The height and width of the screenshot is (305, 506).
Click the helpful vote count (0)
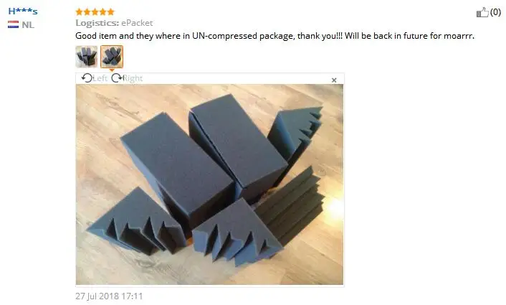pos(496,12)
